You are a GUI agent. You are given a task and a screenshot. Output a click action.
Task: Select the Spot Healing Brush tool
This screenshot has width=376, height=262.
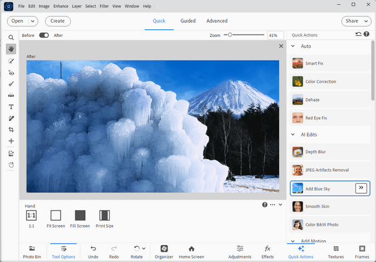11,118
